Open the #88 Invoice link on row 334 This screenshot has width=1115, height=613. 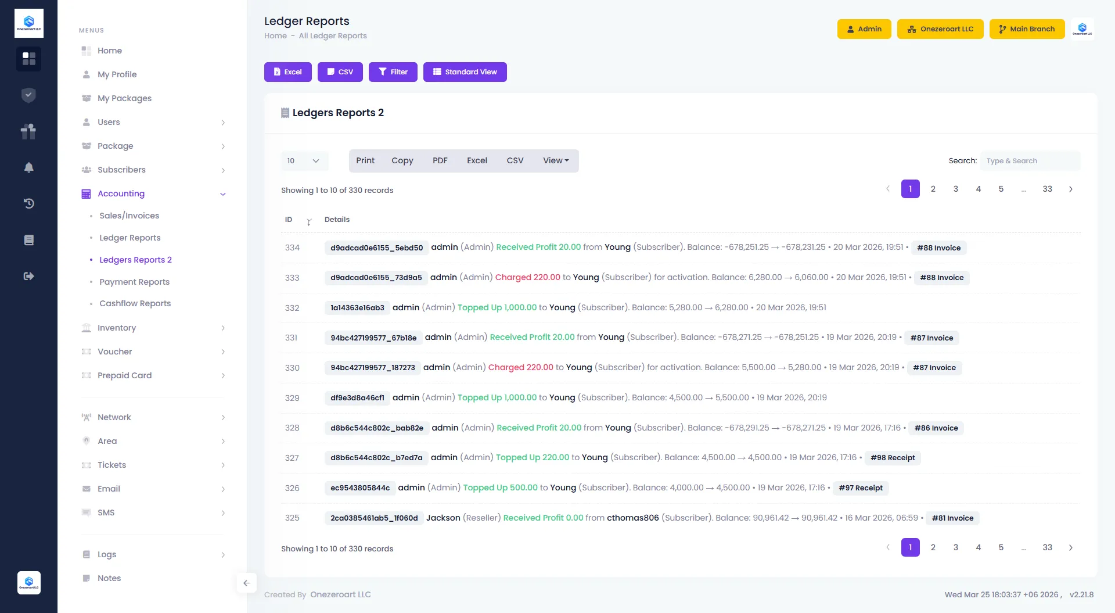pyautogui.click(x=938, y=248)
